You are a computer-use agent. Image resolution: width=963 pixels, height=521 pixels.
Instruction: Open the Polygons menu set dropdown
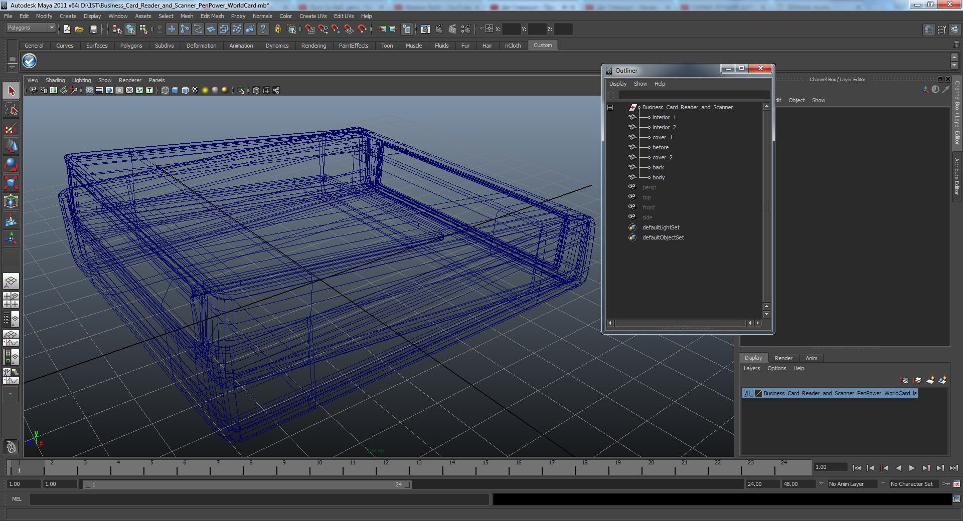31,28
